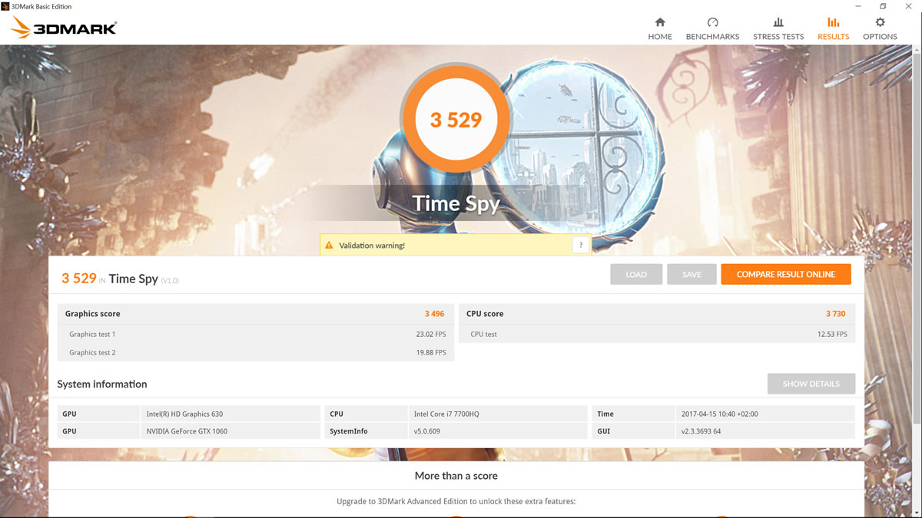922x518 pixels.
Task: Click the validation warning triangle icon
Action: coord(330,246)
